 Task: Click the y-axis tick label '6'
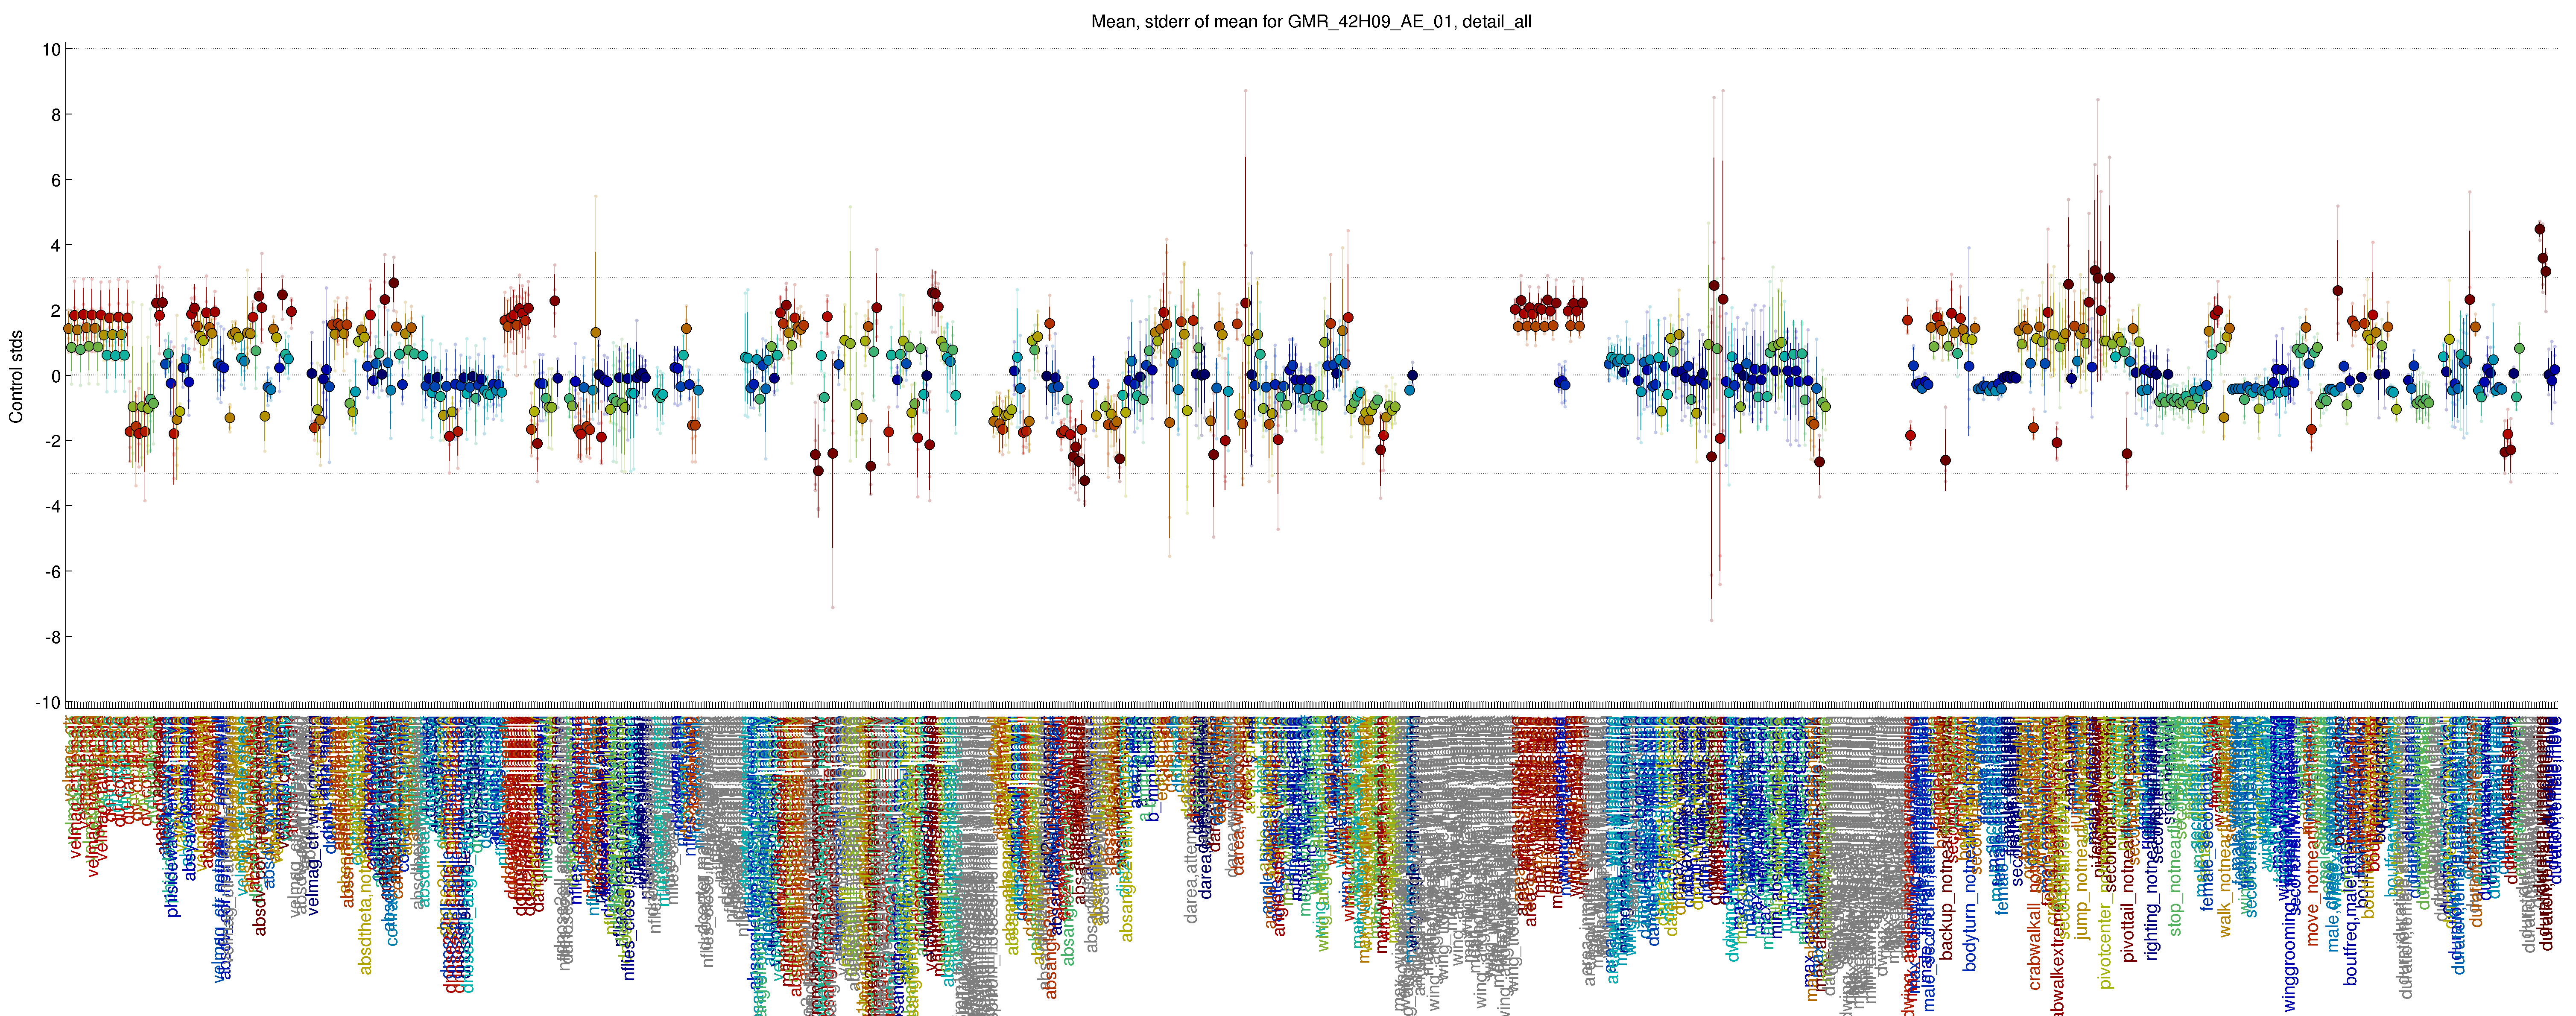tap(56, 180)
